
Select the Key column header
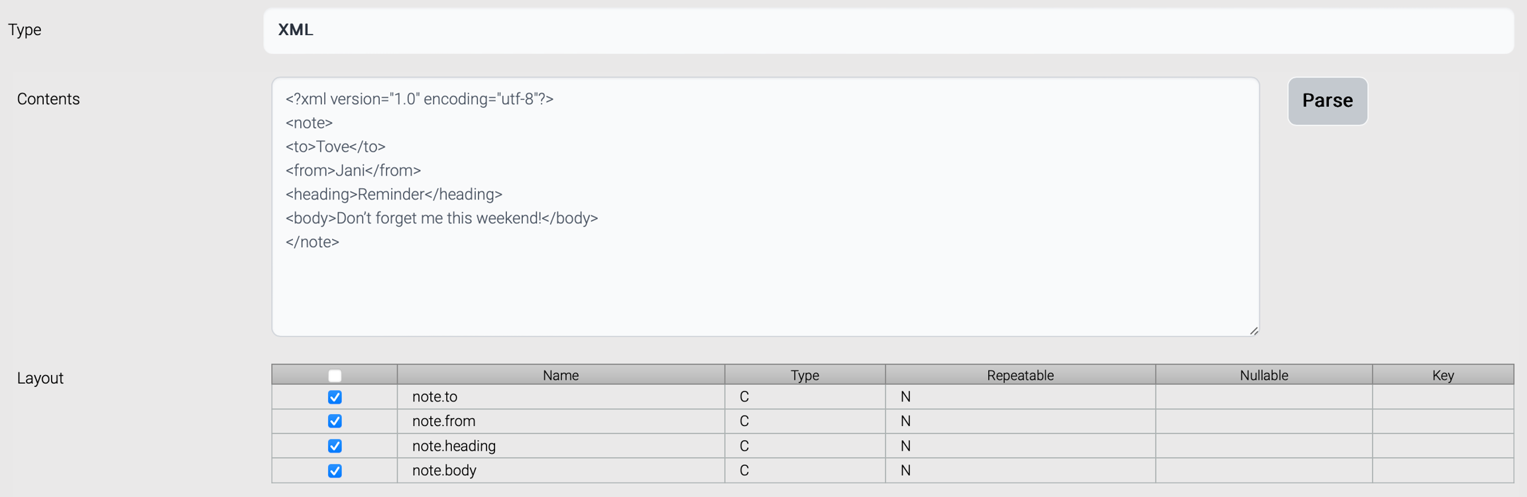pyautogui.click(x=1442, y=375)
